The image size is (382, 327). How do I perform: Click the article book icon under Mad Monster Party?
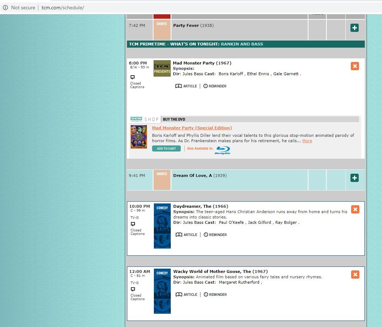[x=179, y=86]
